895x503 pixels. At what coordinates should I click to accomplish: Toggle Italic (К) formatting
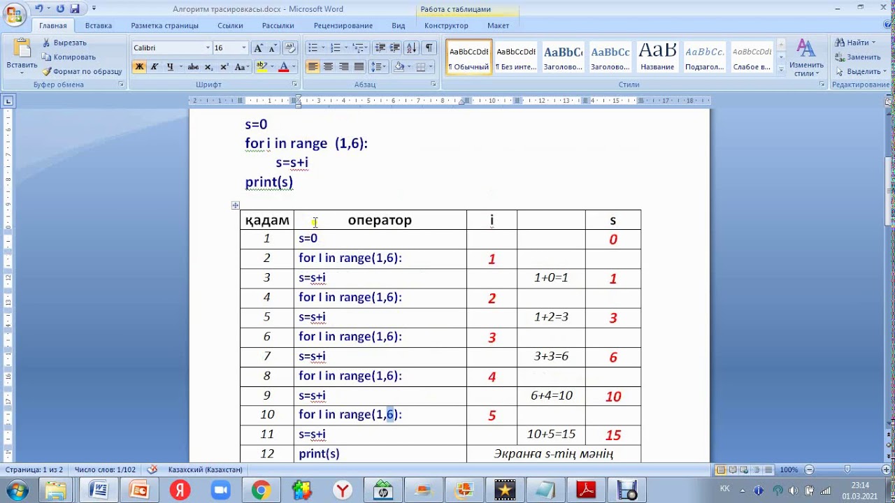154,67
